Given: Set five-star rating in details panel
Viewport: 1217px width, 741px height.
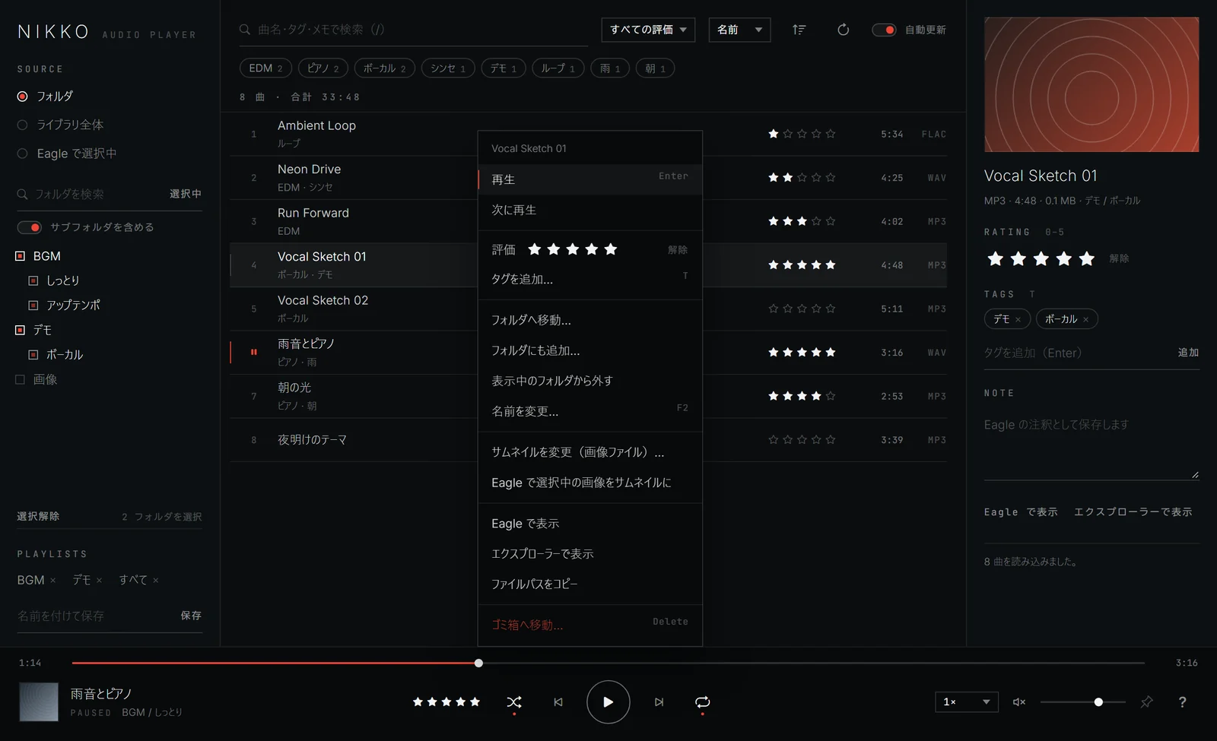Looking at the screenshot, I should [x=1086, y=258].
